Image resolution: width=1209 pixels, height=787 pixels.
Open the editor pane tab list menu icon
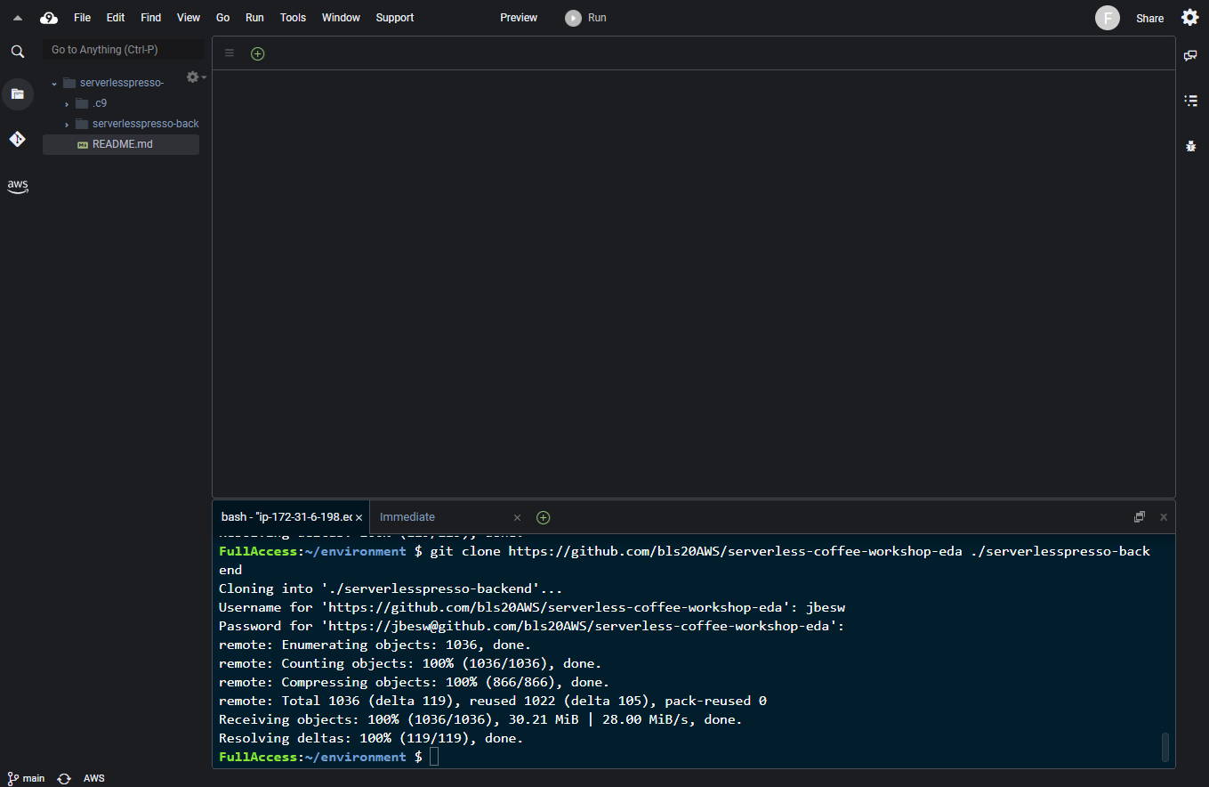click(x=229, y=53)
